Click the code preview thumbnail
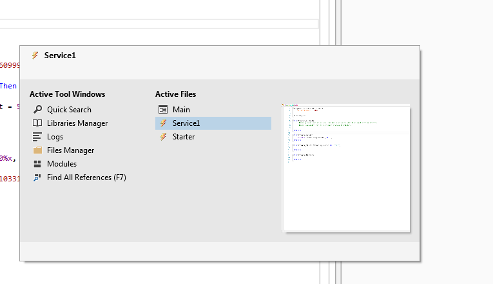The height and width of the screenshot is (284, 493). pyautogui.click(x=346, y=167)
